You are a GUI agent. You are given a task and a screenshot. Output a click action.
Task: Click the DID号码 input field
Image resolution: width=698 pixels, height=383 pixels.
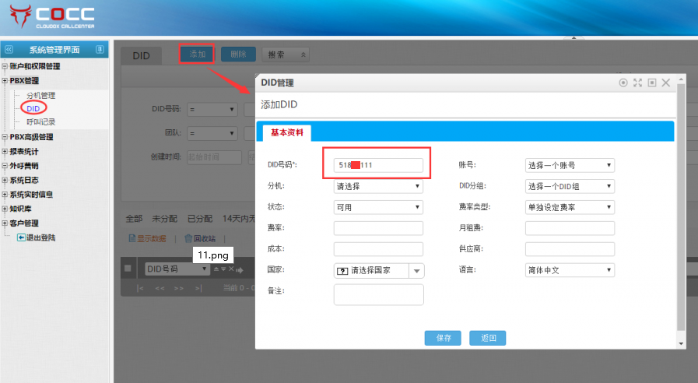coord(378,165)
